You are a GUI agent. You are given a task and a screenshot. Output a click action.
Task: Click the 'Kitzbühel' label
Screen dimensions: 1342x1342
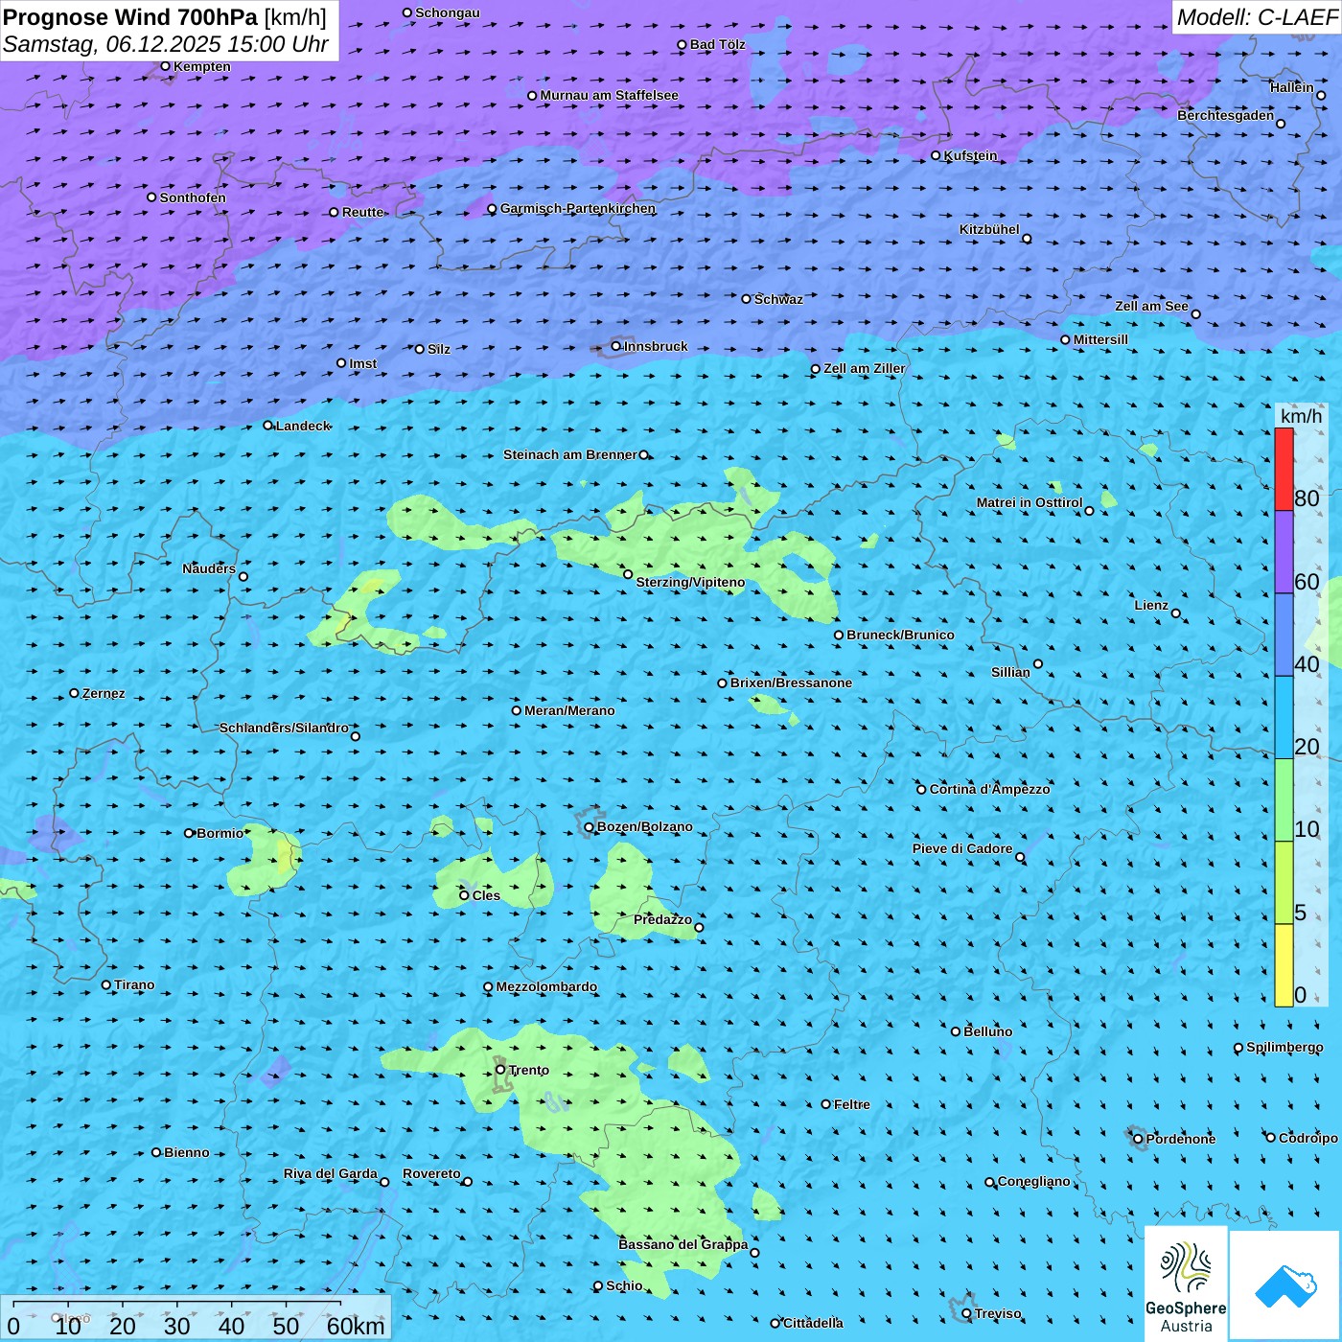989,229
